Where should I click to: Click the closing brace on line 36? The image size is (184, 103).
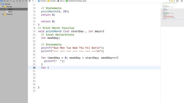(x=39, y=88)
